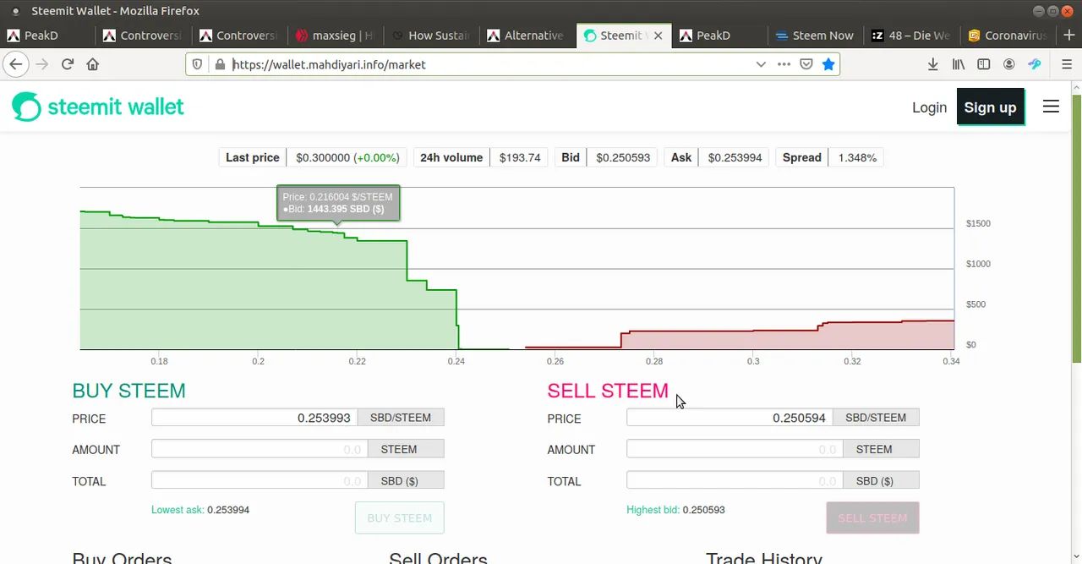Reload the page with refresh icon
This screenshot has width=1082, height=564.
click(68, 64)
